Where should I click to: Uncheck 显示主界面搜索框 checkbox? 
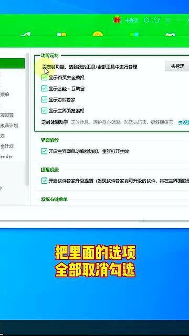click(44, 111)
